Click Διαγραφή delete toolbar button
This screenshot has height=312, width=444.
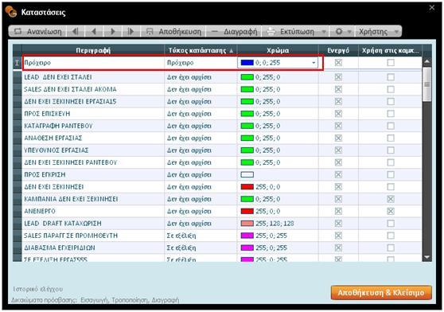[234, 31]
